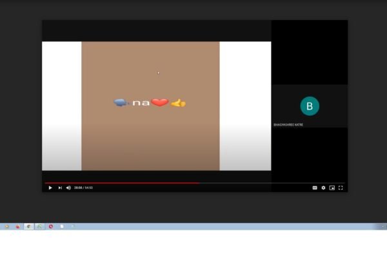Toggle subtitles with the captions button

pyautogui.click(x=315, y=188)
